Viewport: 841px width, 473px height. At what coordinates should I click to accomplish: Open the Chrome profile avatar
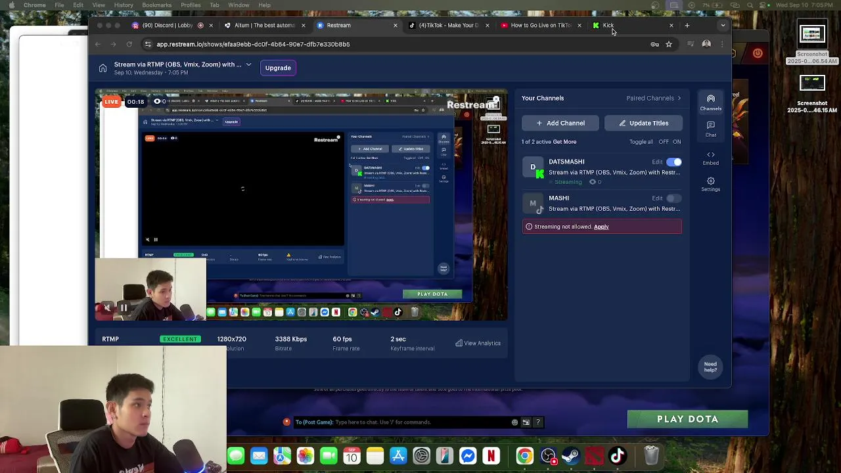click(x=706, y=44)
